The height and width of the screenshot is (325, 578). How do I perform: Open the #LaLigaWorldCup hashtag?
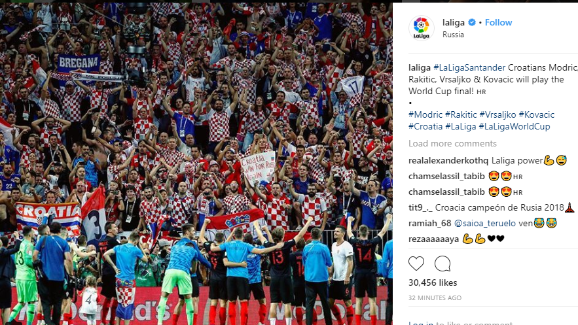click(x=515, y=126)
